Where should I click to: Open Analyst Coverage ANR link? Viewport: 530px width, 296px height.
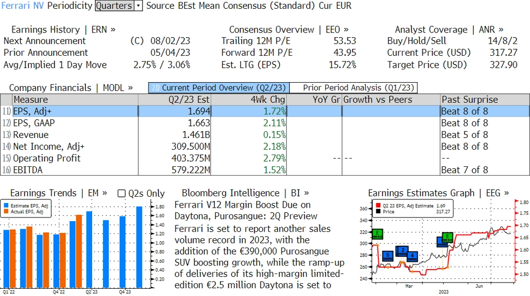point(449,29)
